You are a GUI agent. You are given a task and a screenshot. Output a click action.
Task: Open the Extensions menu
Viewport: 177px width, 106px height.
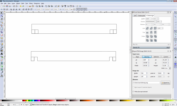37,4
